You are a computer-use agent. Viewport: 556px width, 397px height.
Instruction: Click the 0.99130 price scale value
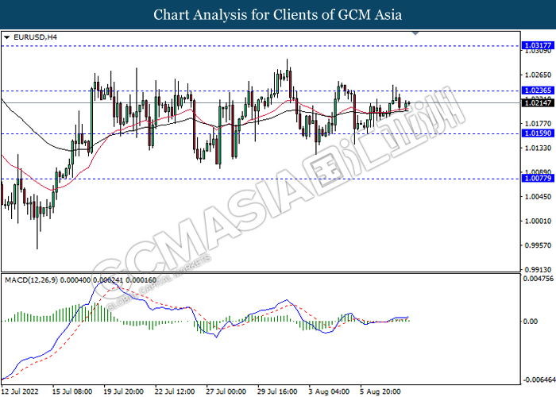pyautogui.click(x=539, y=270)
